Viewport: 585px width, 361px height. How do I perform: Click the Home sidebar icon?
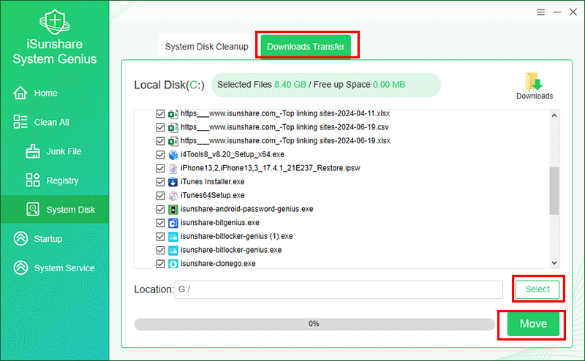(x=20, y=93)
